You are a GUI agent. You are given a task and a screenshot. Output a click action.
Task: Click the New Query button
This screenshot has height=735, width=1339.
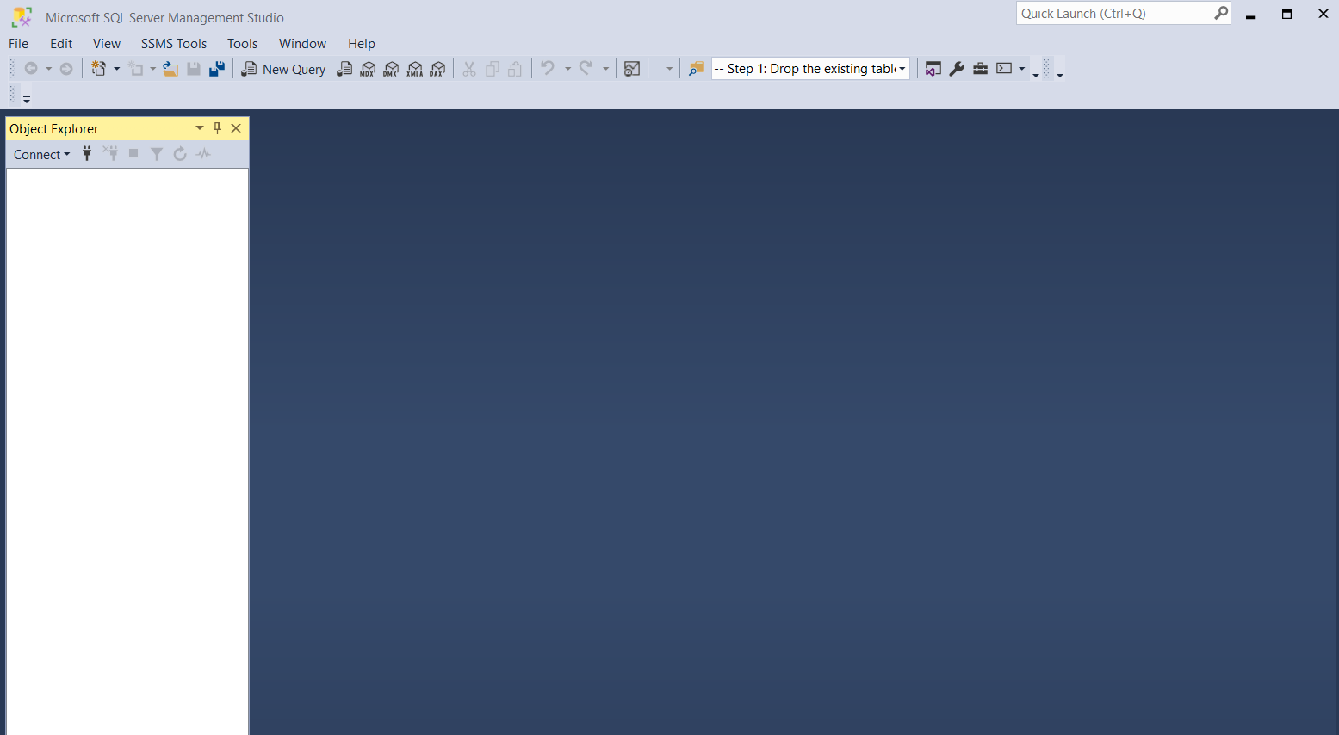pyautogui.click(x=283, y=69)
